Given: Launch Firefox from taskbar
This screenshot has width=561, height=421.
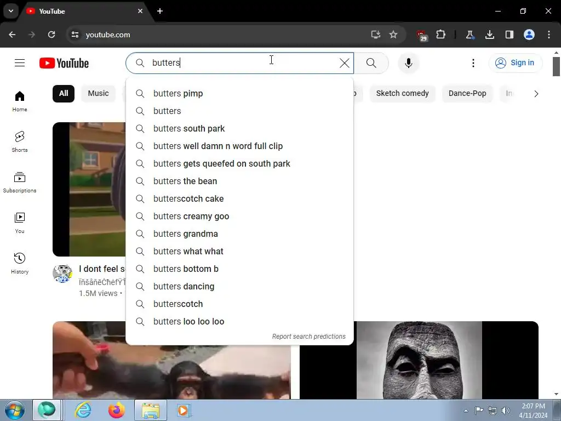Looking at the screenshot, I should click(x=117, y=410).
